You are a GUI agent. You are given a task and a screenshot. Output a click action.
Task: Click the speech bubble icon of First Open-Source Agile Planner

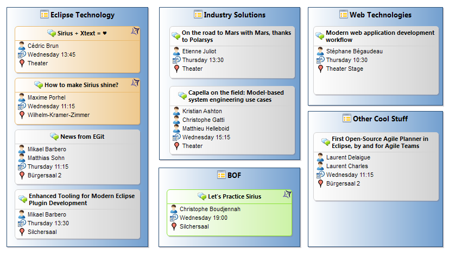pos(326,141)
